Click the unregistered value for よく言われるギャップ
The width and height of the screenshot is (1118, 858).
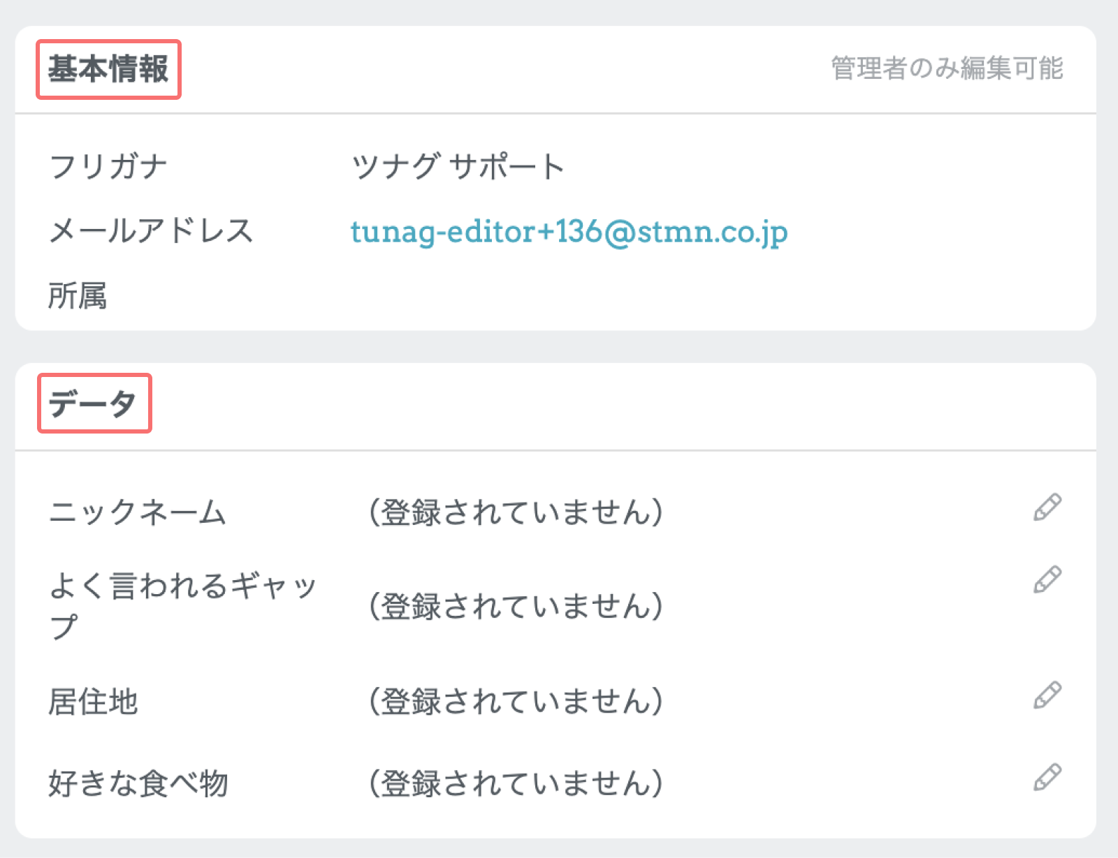pyautogui.click(x=516, y=606)
